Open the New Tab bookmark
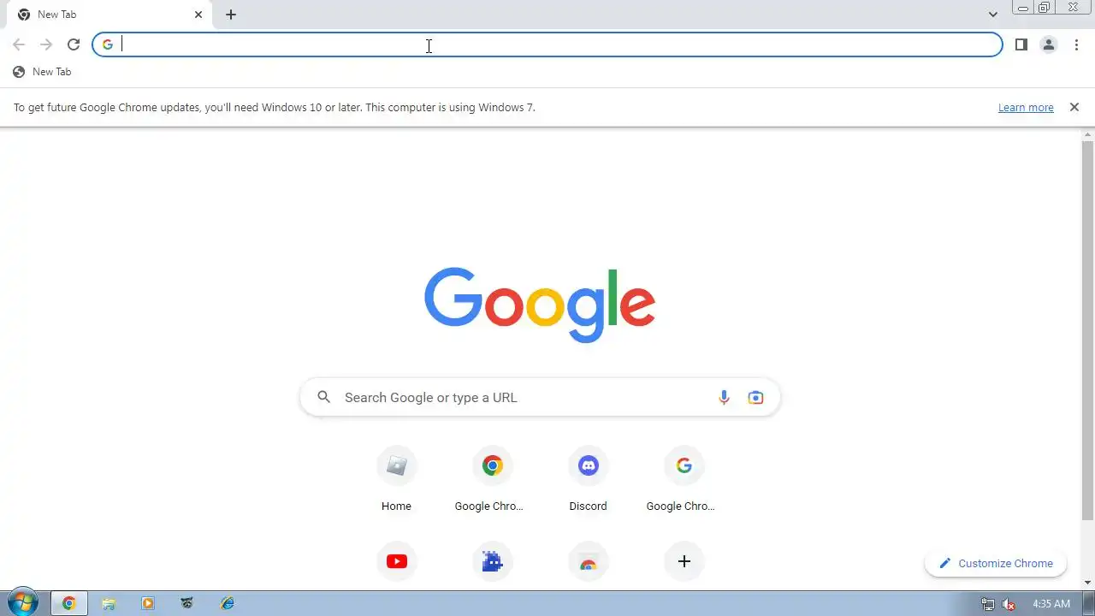This screenshot has height=616, width=1095. [x=43, y=72]
